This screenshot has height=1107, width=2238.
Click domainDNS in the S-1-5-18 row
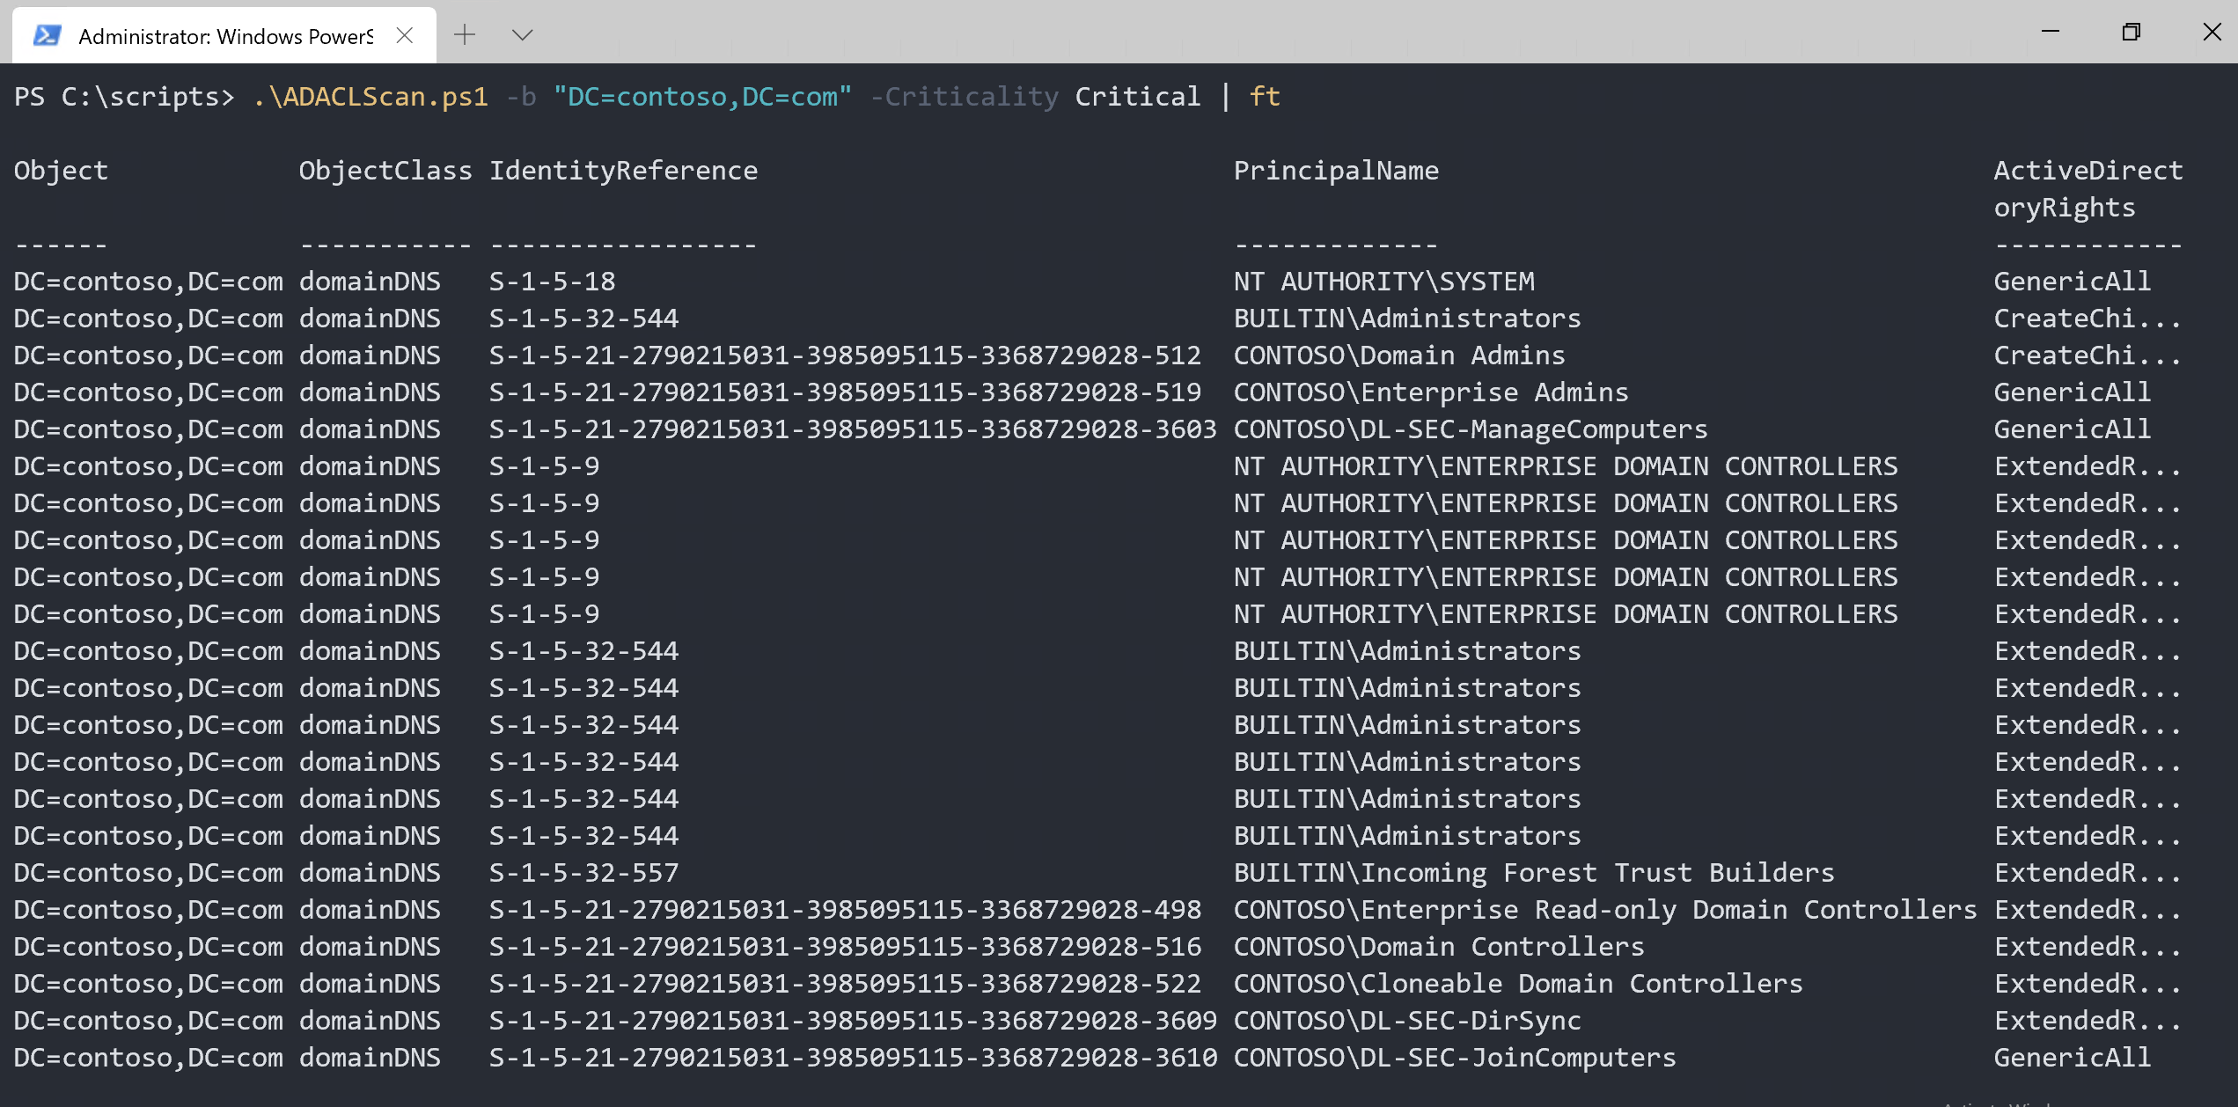coord(370,281)
